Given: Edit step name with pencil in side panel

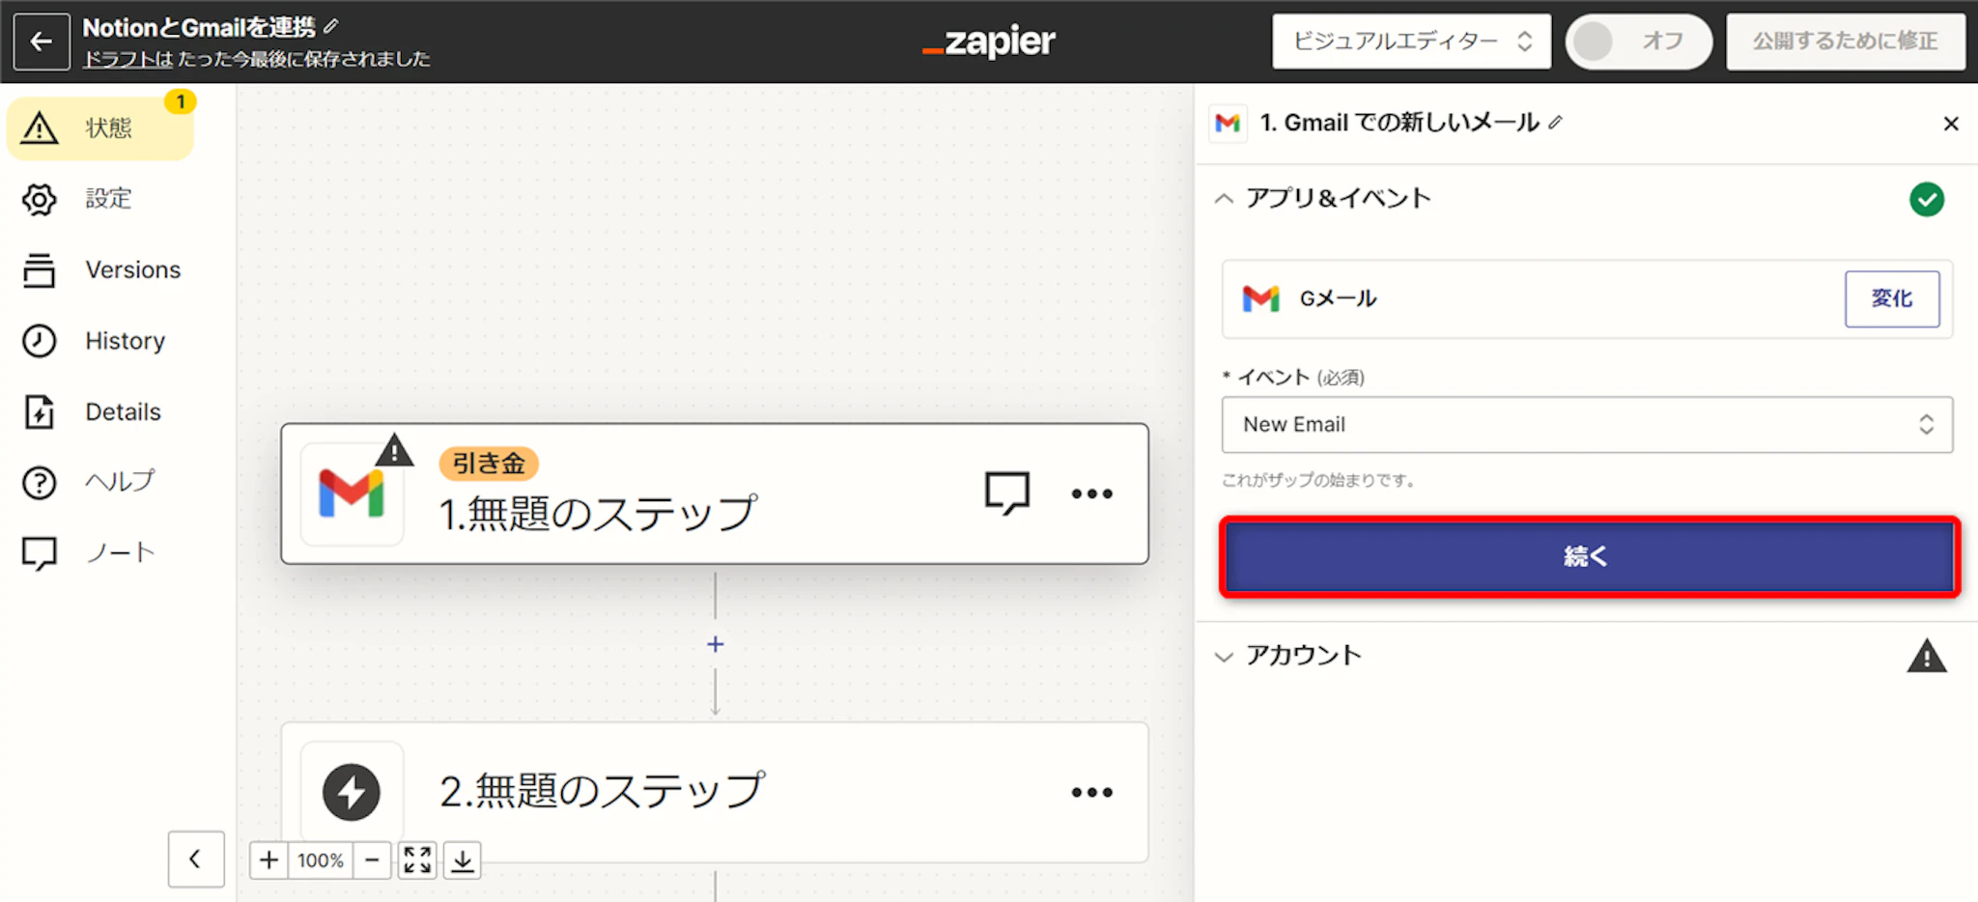Looking at the screenshot, I should pos(1555,123).
